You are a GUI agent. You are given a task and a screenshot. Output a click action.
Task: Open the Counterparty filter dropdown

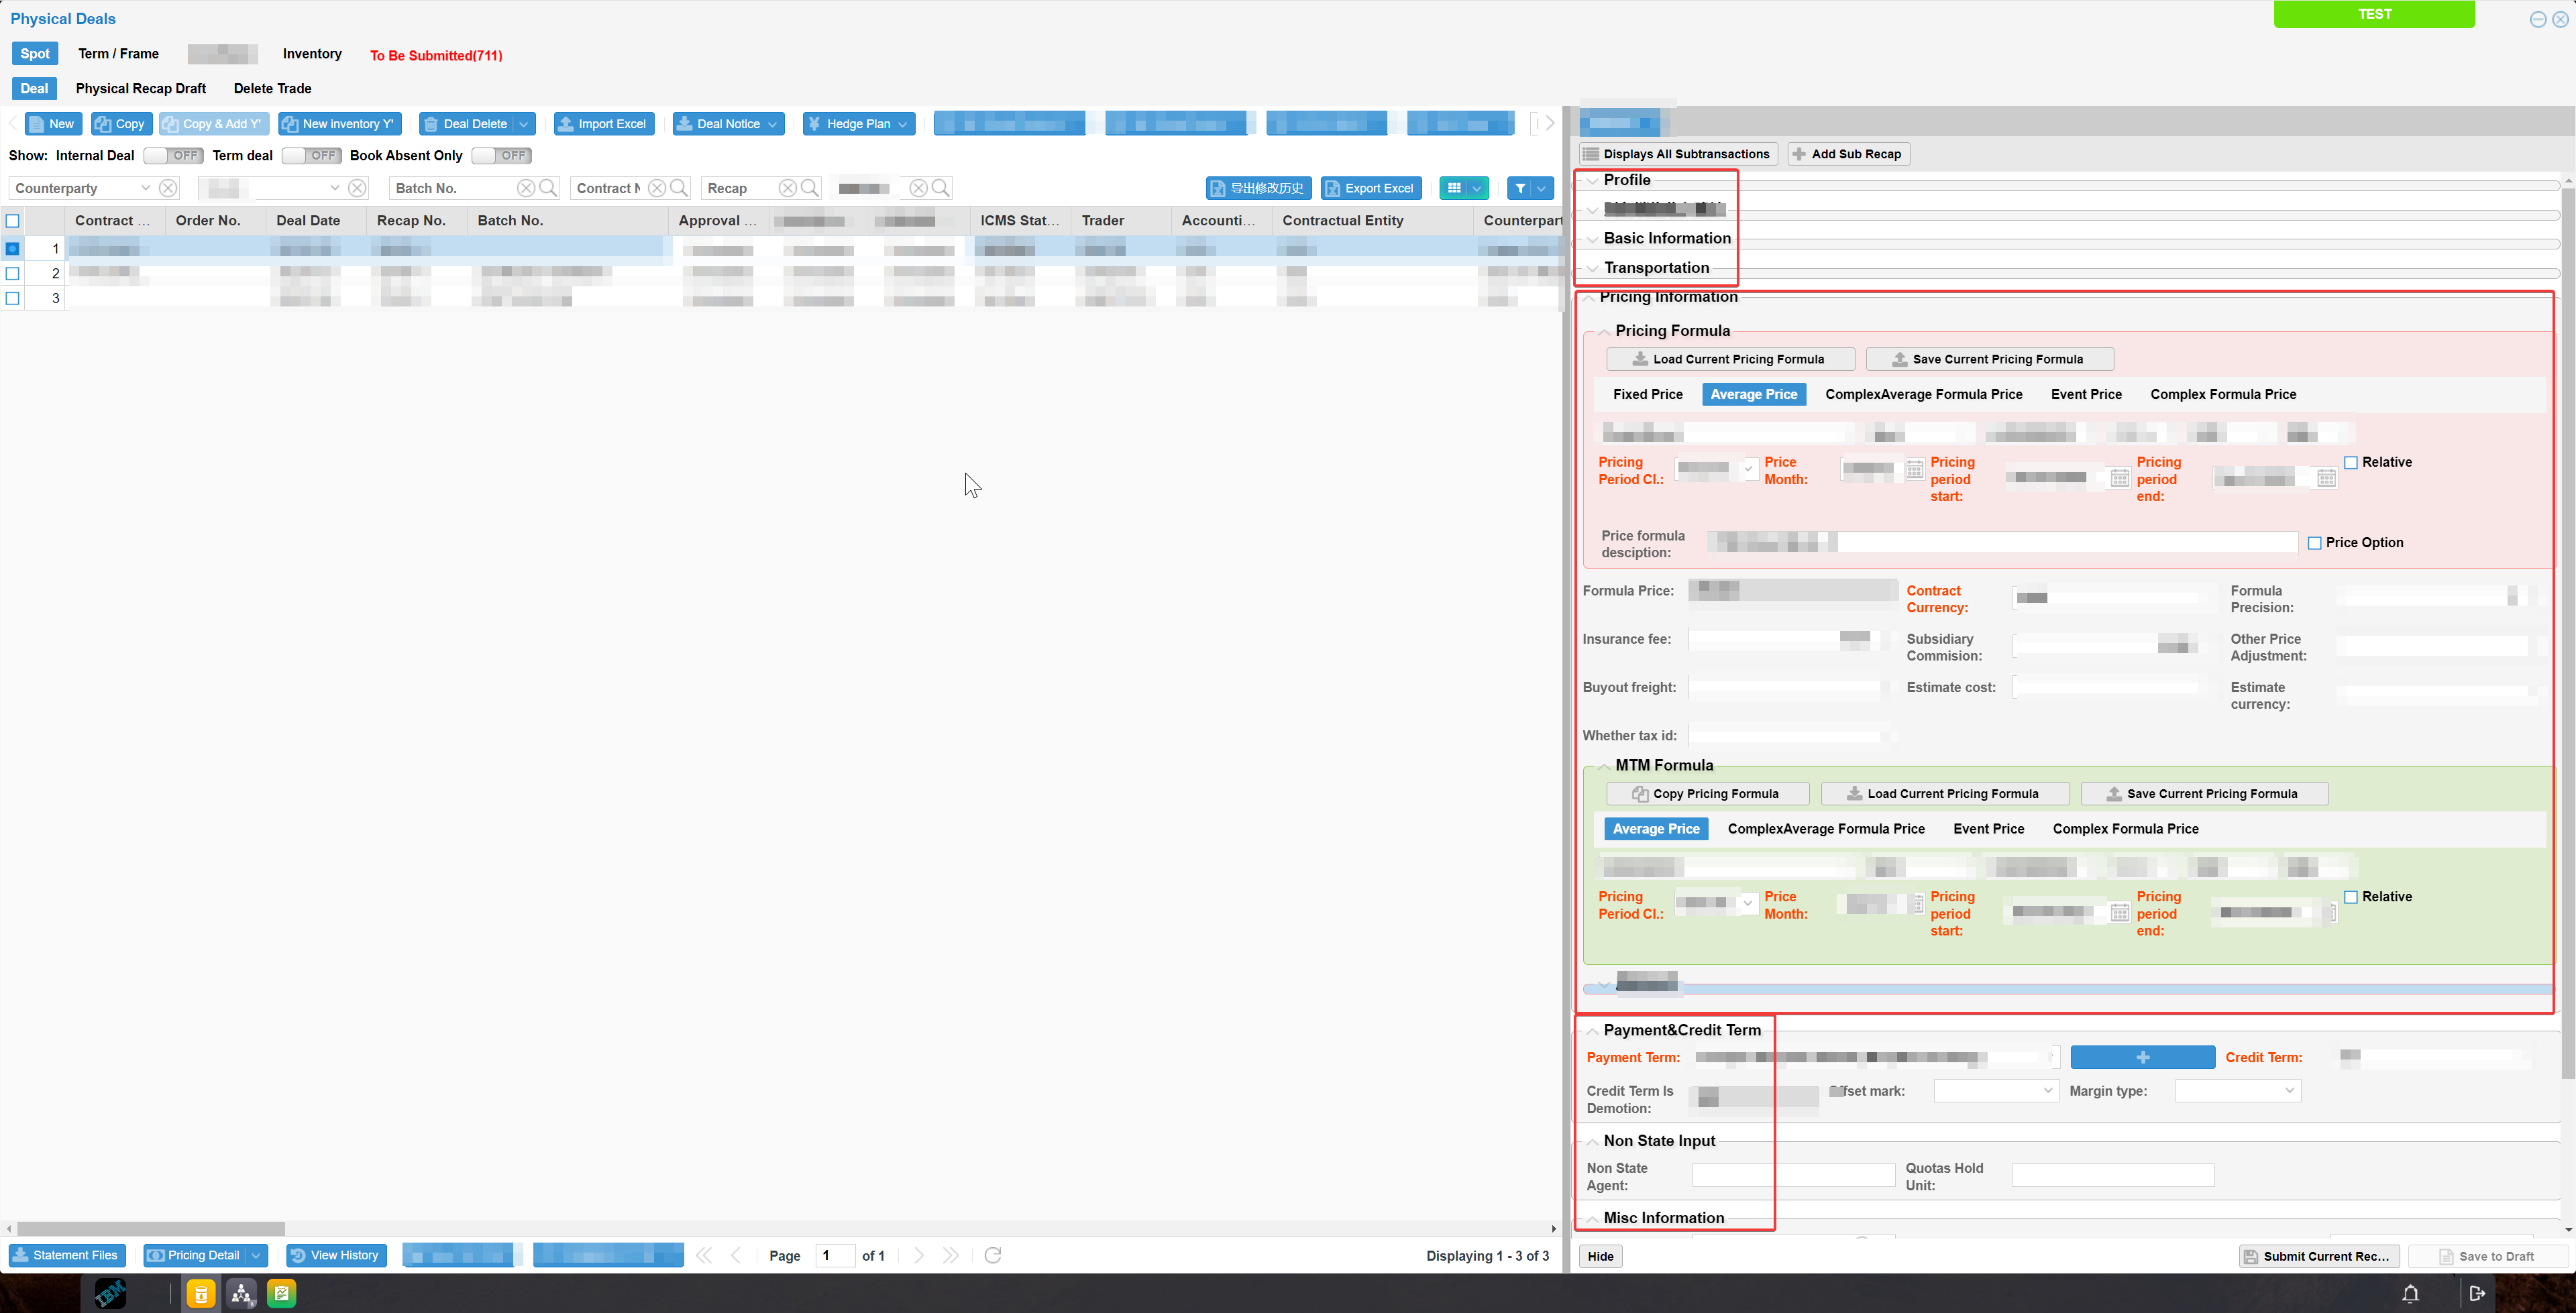pos(145,188)
